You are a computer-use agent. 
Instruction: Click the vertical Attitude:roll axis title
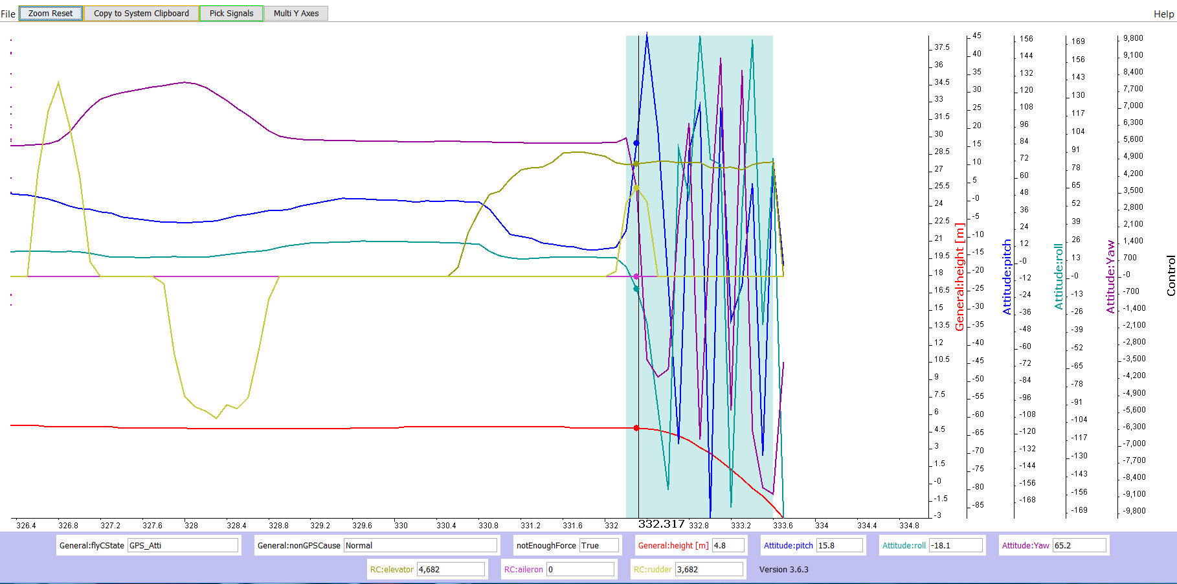click(1059, 277)
